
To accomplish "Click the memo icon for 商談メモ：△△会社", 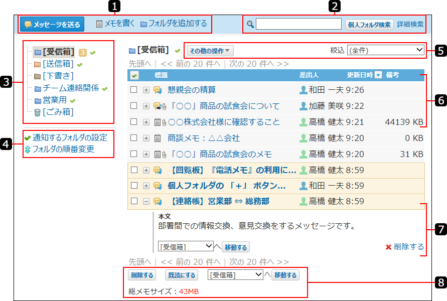I will 158,138.
